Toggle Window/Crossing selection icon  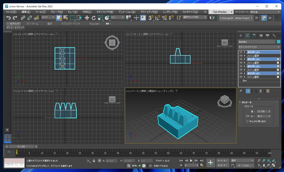point(79,18)
